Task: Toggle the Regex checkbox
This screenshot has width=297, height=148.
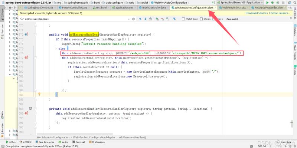Action: [x=214, y=19]
